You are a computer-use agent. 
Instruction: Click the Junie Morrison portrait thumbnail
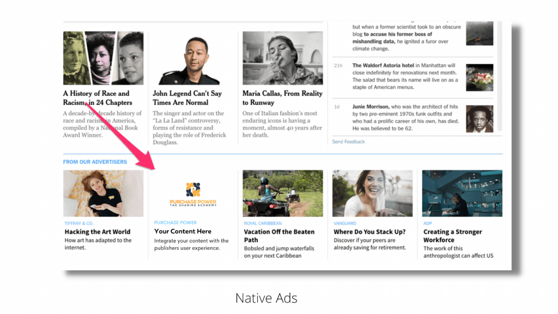[479, 119]
